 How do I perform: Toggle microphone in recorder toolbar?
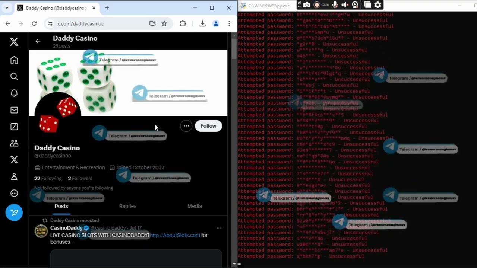pos(335,5)
